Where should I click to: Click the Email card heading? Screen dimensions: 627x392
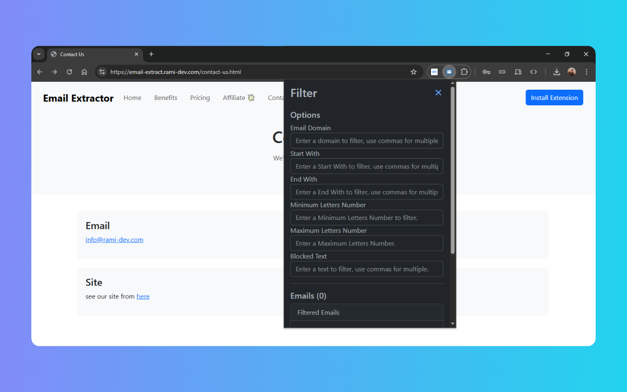tap(97, 226)
